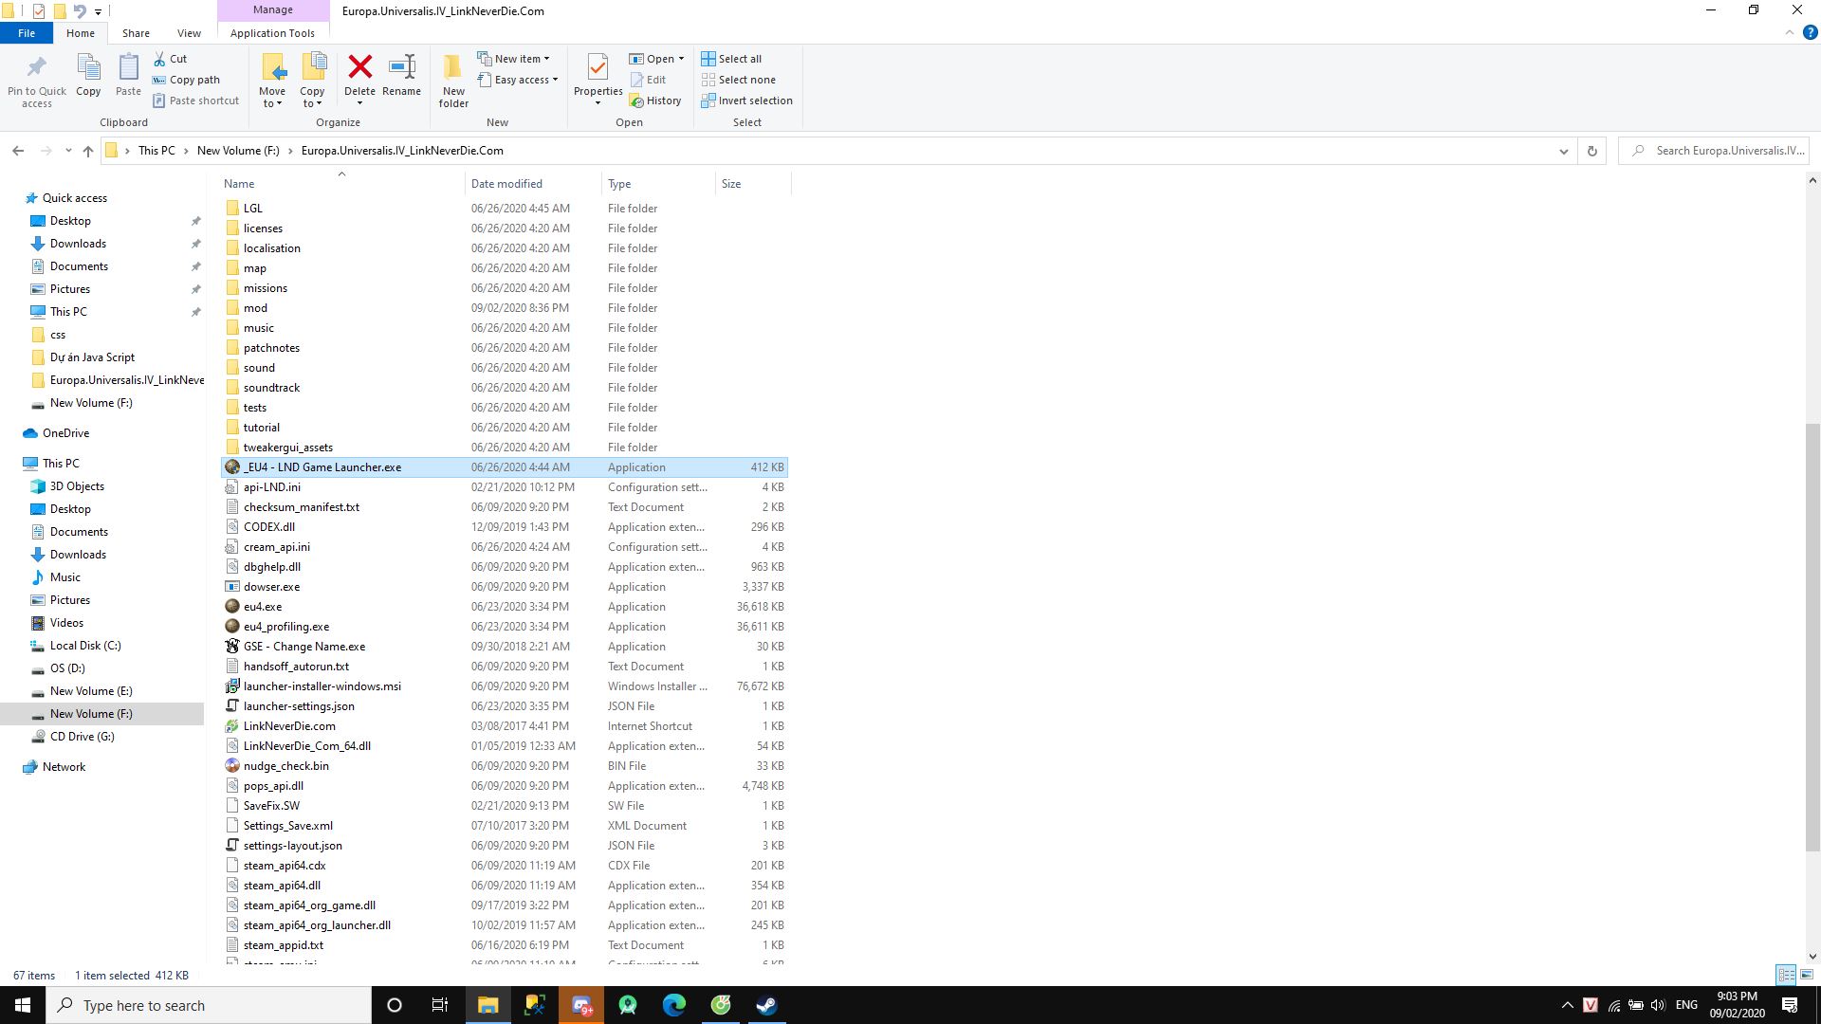The image size is (1821, 1024).
Task: Open Properties for the selected file
Action: pos(598,80)
